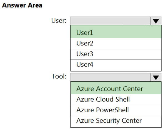This screenshot has width=168, height=129.
Task: Click the Tool dropdown arrow
Action: pyautogui.click(x=156, y=77)
